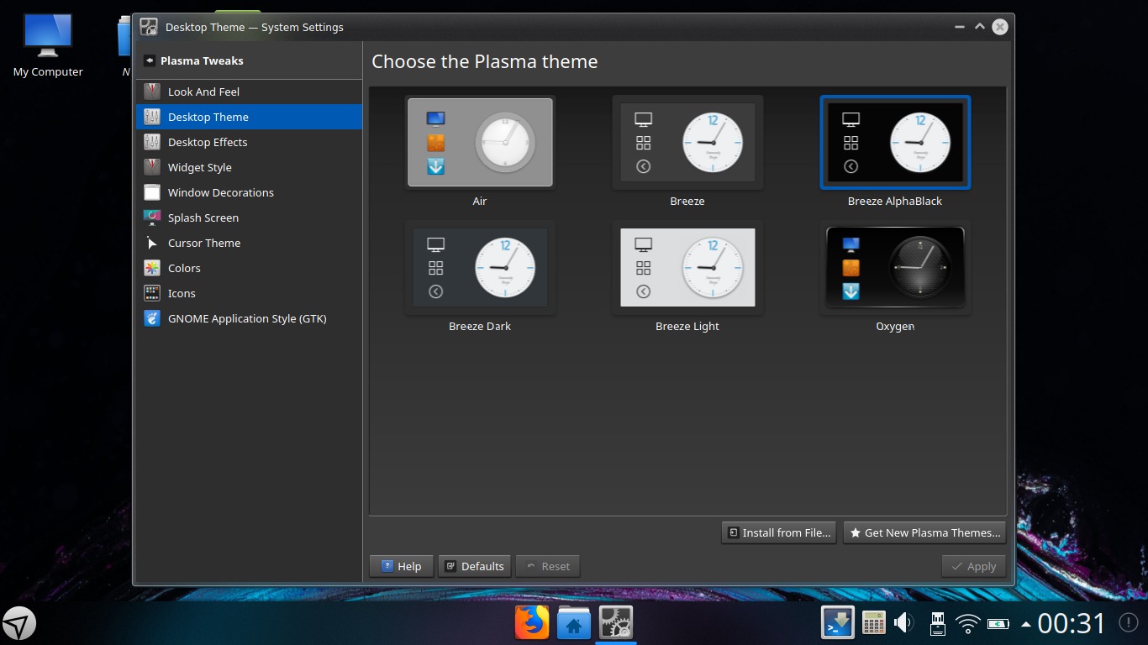
Task: Click the notifications exclamation icon
Action: coord(1129,623)
